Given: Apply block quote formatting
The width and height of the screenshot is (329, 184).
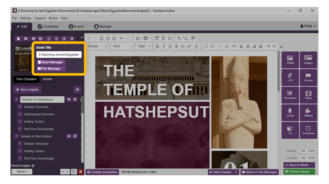Looking at the screenshot, I should [234, 46].
